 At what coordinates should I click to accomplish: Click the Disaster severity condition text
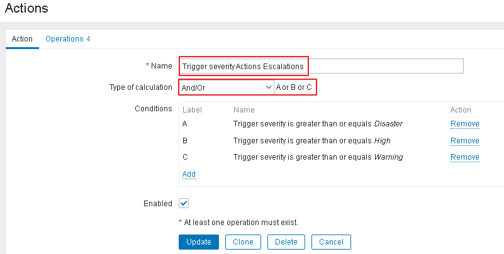click(x=317, y=124)
